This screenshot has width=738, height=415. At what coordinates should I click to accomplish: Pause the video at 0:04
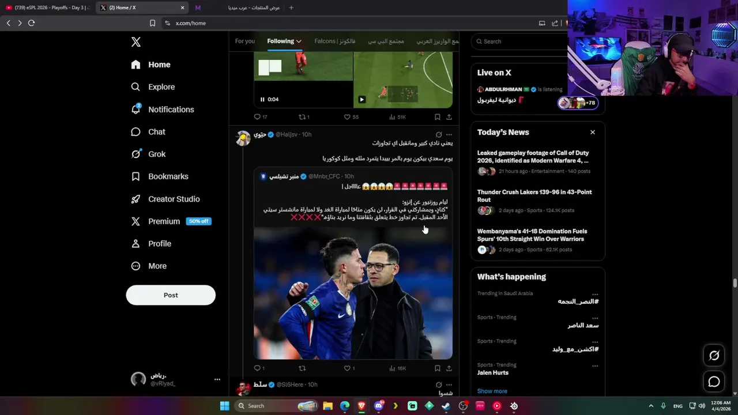(x=262, y=99)
